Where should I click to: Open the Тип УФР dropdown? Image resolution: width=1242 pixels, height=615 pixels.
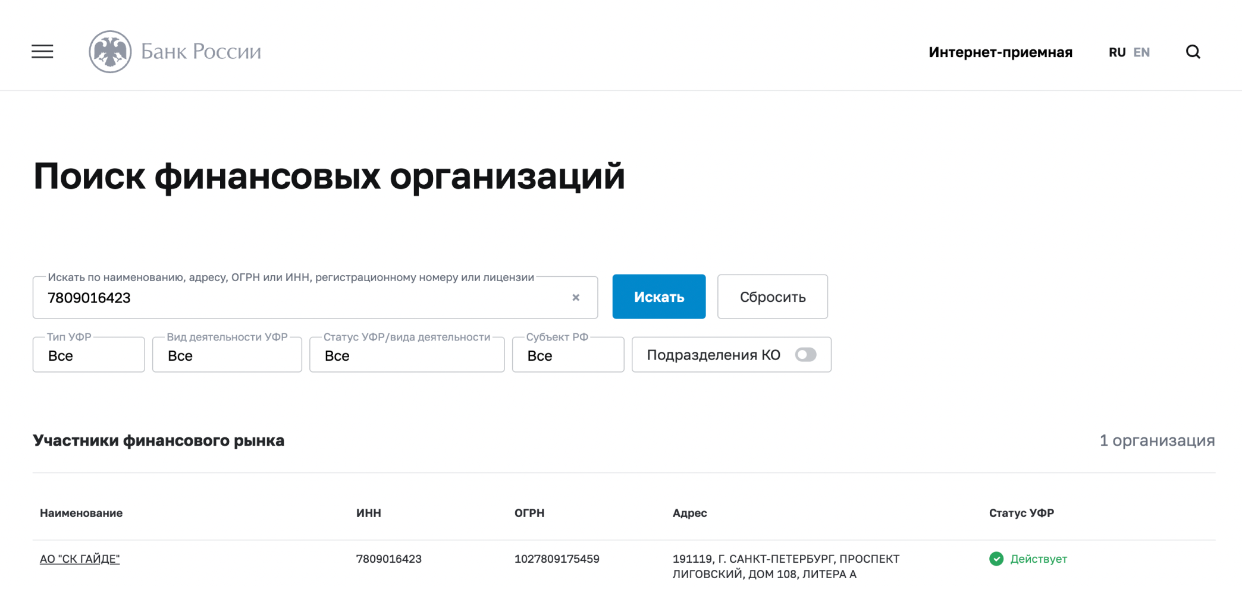89,355
